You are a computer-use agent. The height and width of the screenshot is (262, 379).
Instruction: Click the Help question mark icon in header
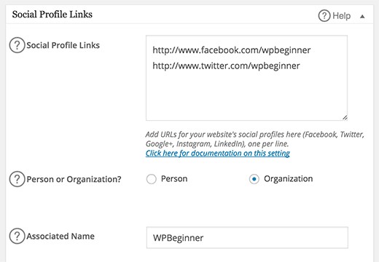click(324, 16)
